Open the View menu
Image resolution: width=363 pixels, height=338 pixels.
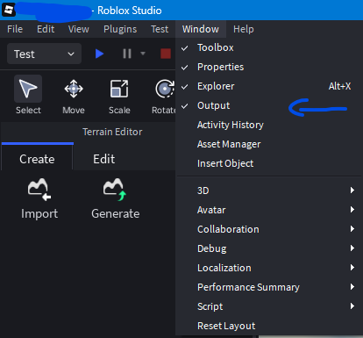click(x=79, y=29)
